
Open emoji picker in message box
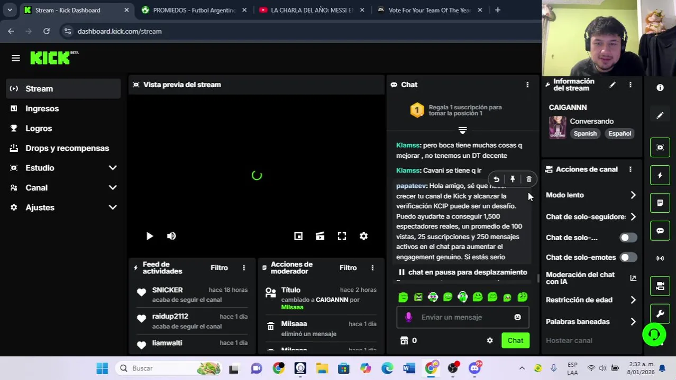click(x=517, y=317)
